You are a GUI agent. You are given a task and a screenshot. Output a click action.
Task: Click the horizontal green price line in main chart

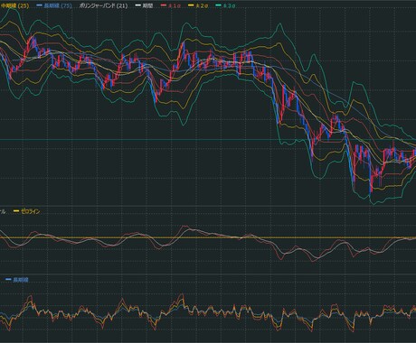[208, 139]
